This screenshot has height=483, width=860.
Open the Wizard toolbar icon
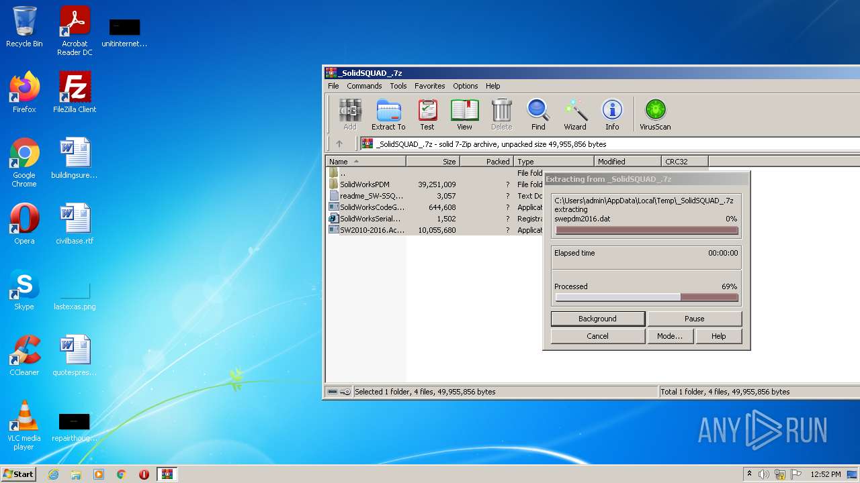click(x=575, y=114)
